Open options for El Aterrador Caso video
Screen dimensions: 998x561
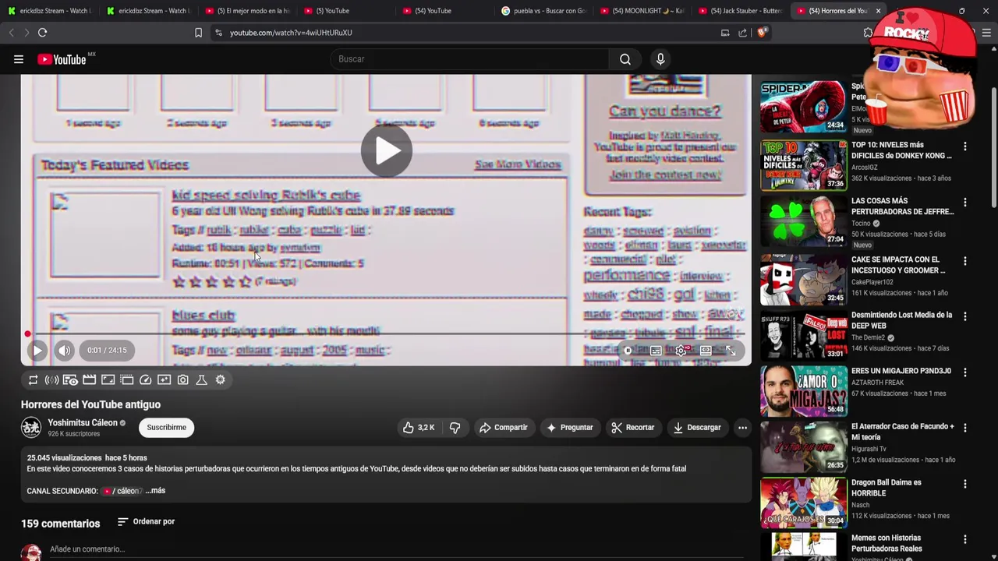click(964, 428)
